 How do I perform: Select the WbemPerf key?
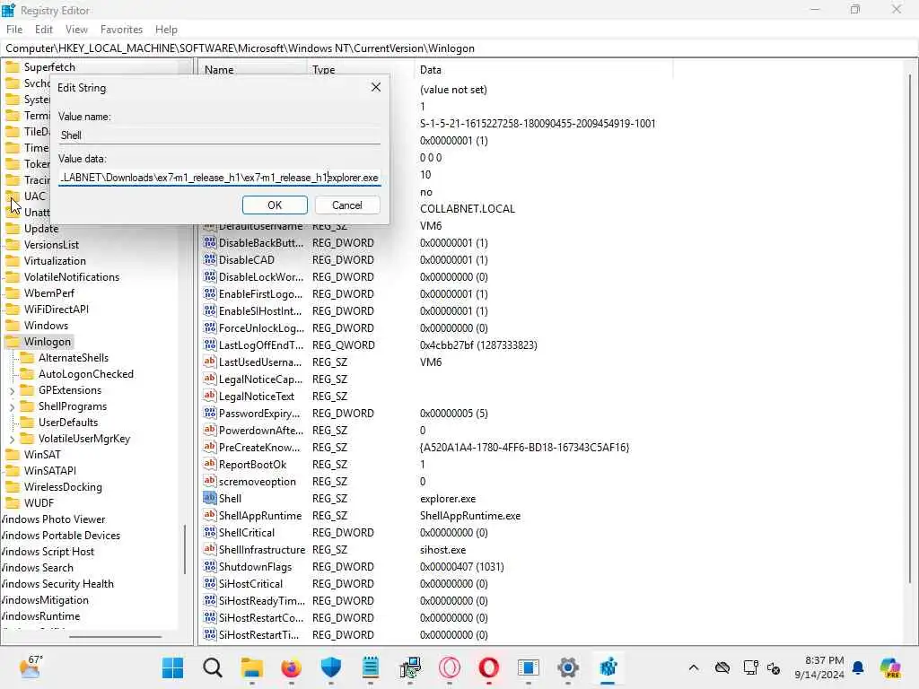point(49,293)
